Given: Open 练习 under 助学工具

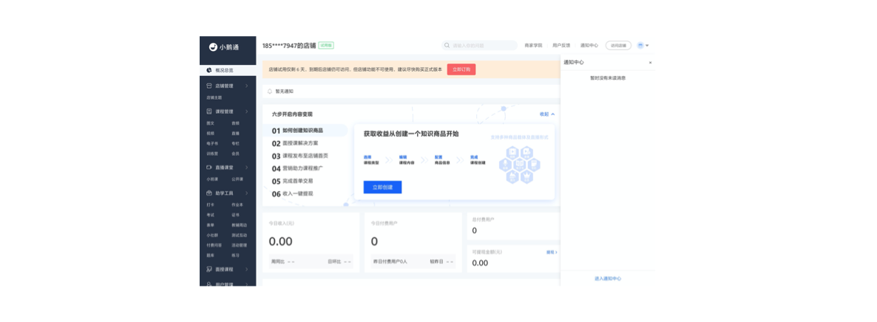Looking at the screenshot, I should click(235, 255).
